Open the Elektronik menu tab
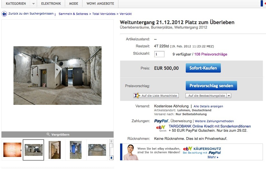The height and width of the screenshot is (169, 266). pos(51,4)
